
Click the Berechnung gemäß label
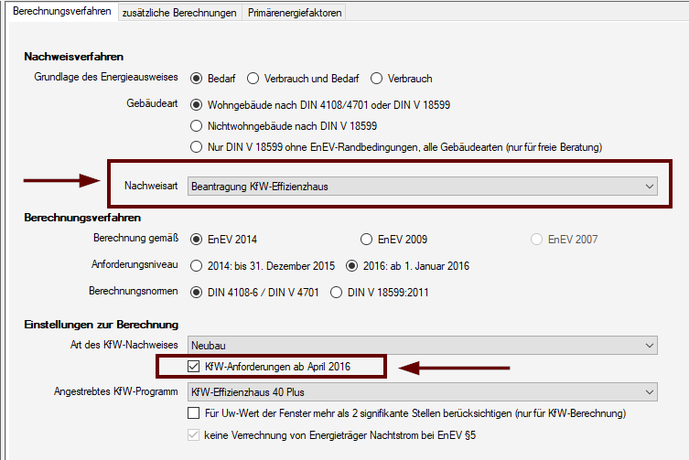pyautogui.click(x=135, y=238)
